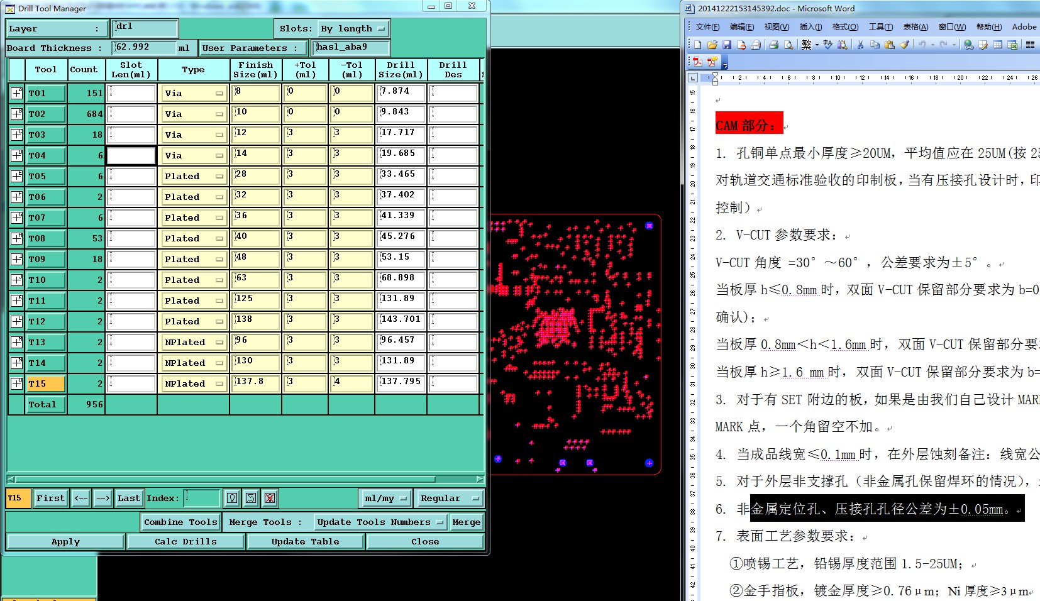This screenshot has height=601, width=1040.
Task: Open the ml/my units dropdown
Action: click(x=385, y=498)
